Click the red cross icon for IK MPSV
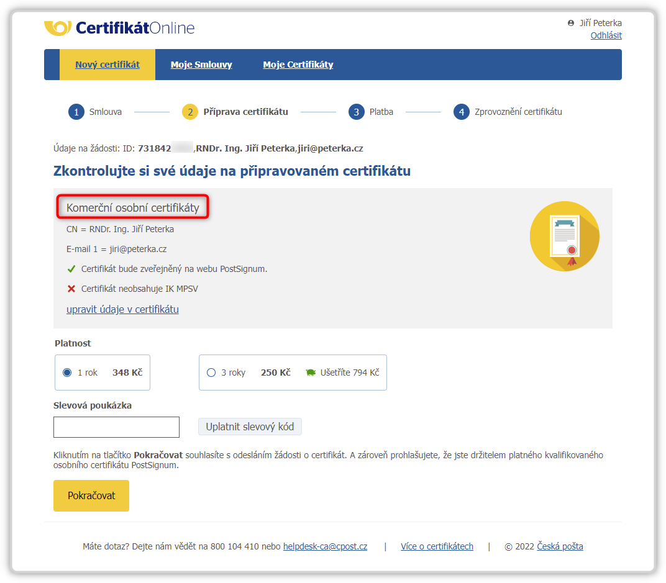 pos(71,289)
